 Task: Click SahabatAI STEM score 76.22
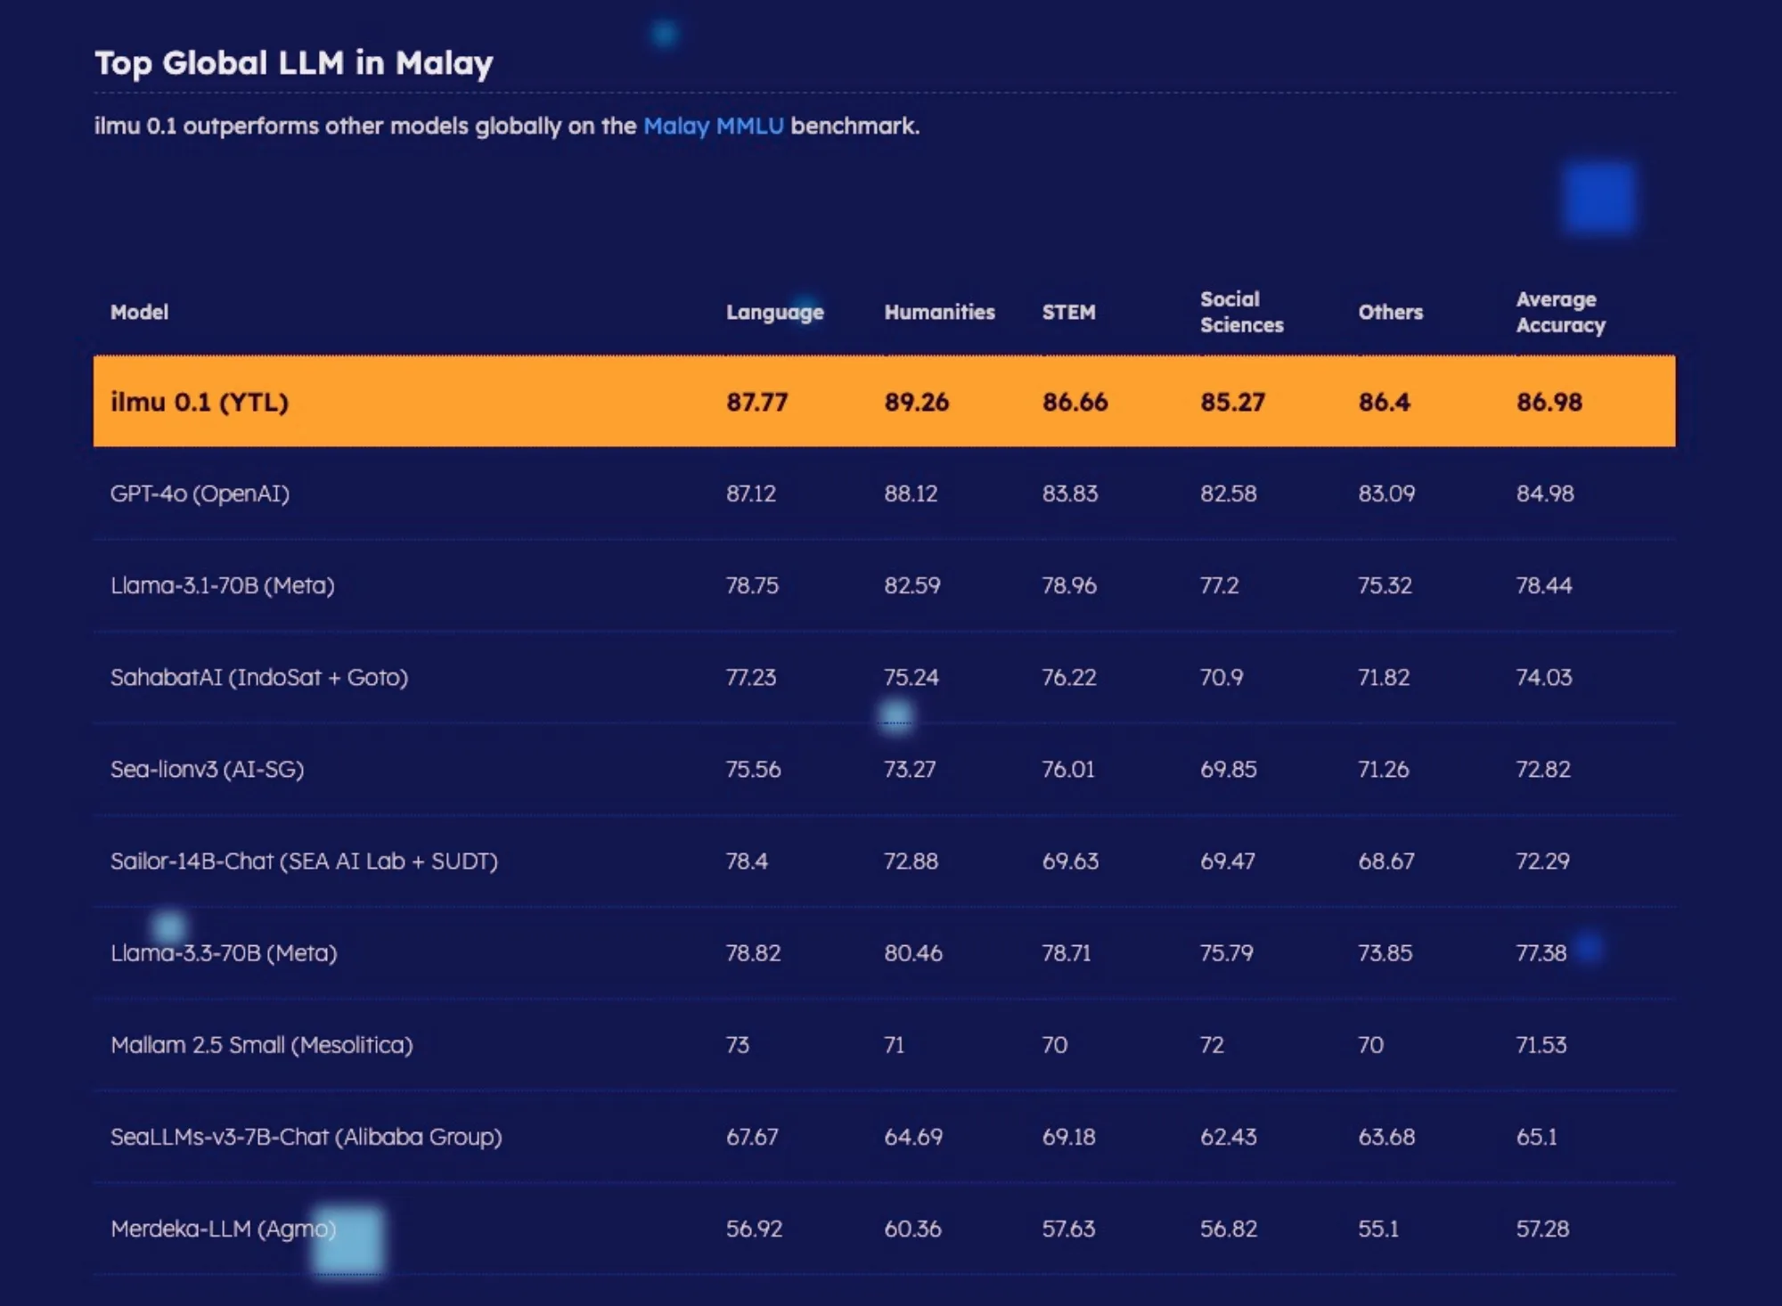pos(1069,677)
